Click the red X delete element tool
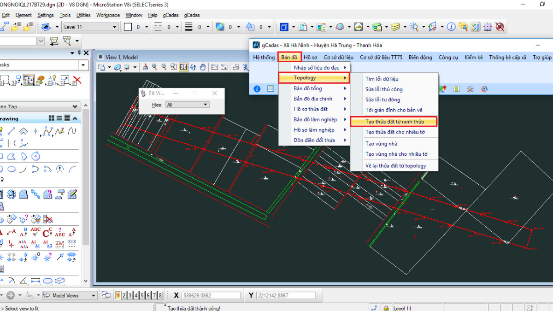Viewport: 553px width, 311px height. point(77,81)
